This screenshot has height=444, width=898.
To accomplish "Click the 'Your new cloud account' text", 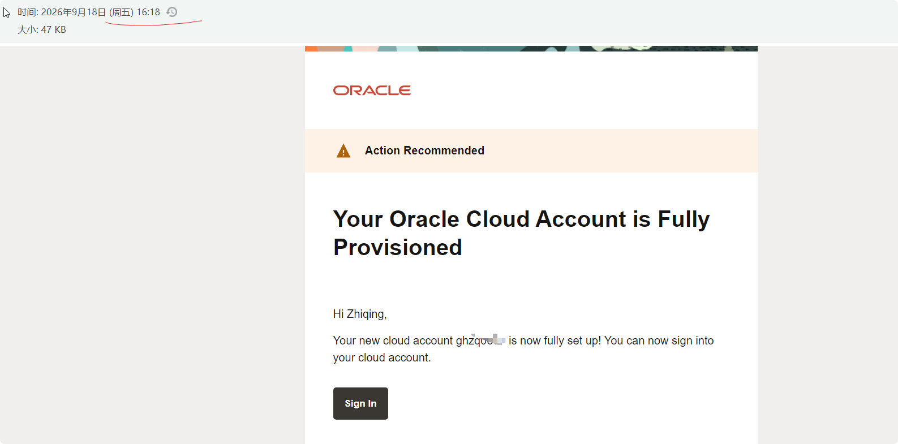I will pyautogui.click(x=393, y=340).
